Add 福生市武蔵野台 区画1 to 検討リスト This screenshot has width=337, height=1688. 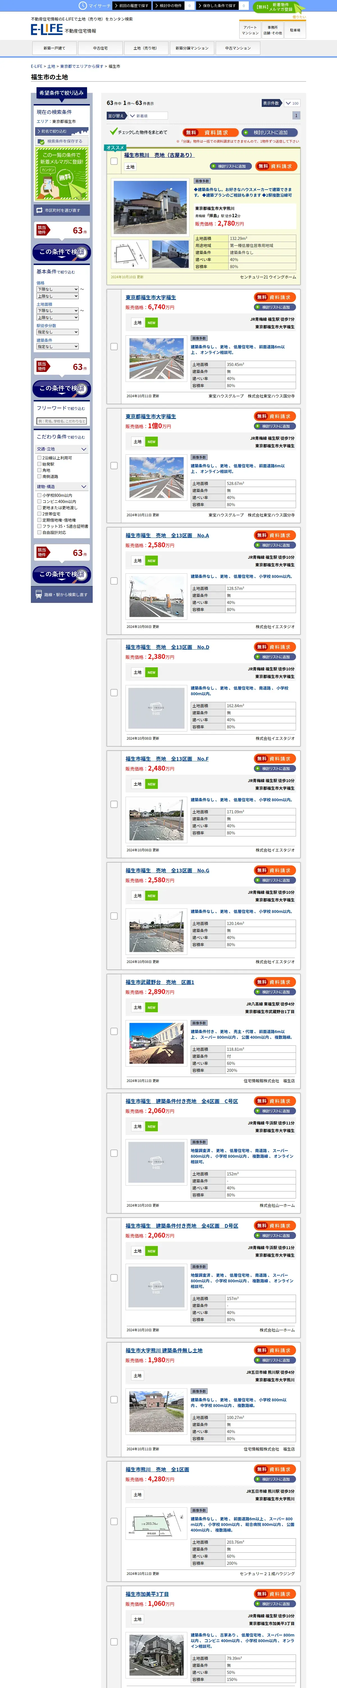click(275, 991)
